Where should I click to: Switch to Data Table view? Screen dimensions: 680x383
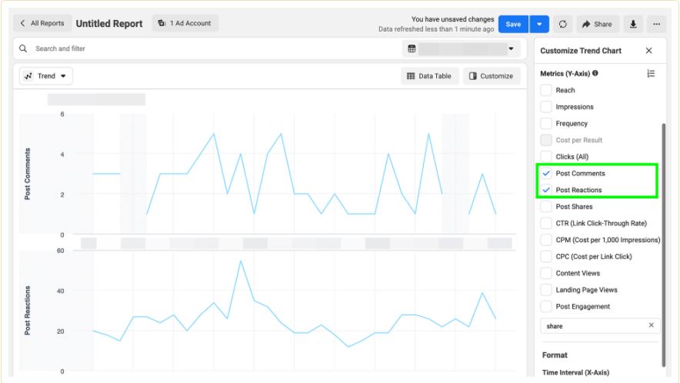tap(429, 76)
